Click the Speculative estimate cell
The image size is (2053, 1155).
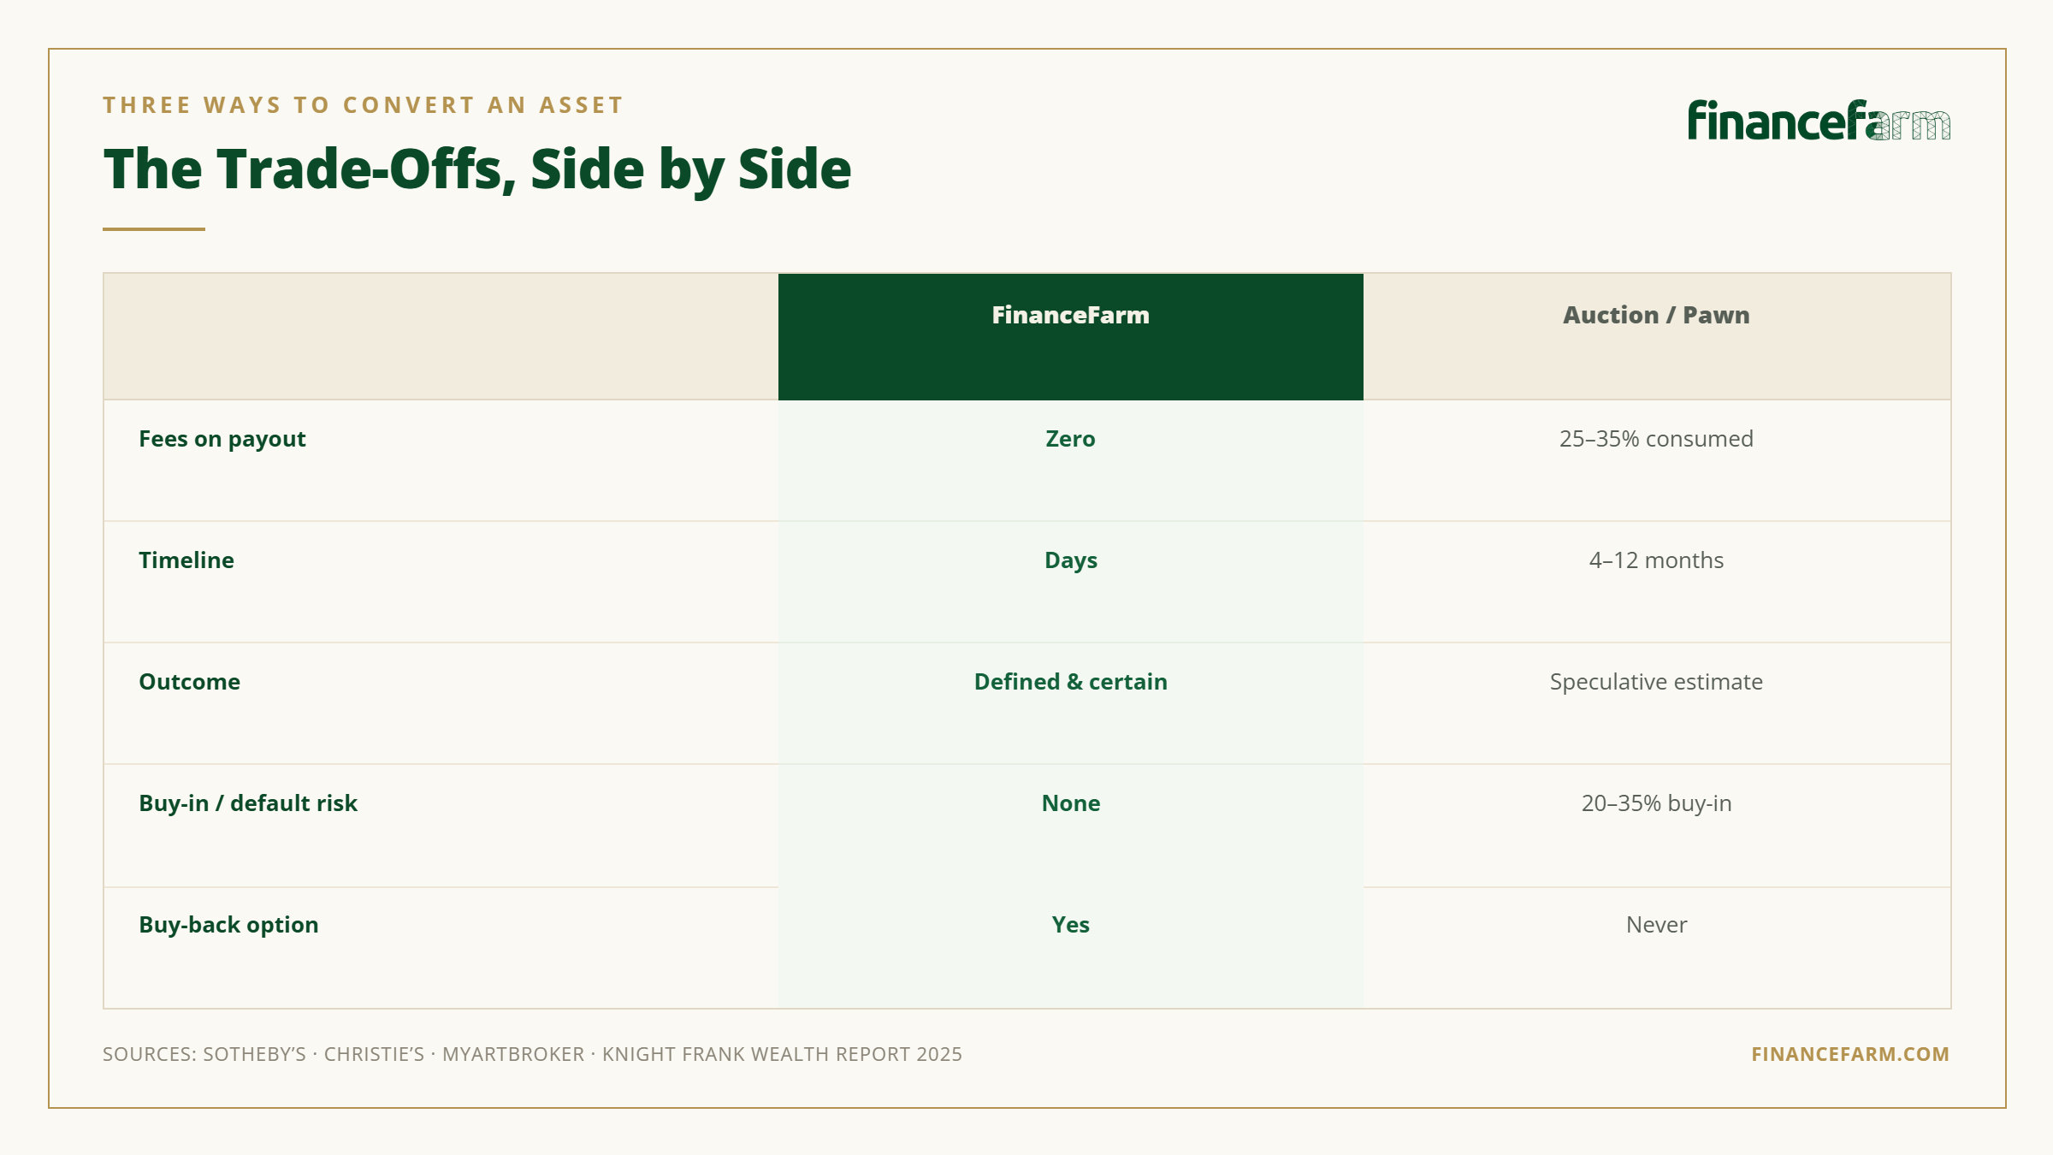coord(1657,703)
